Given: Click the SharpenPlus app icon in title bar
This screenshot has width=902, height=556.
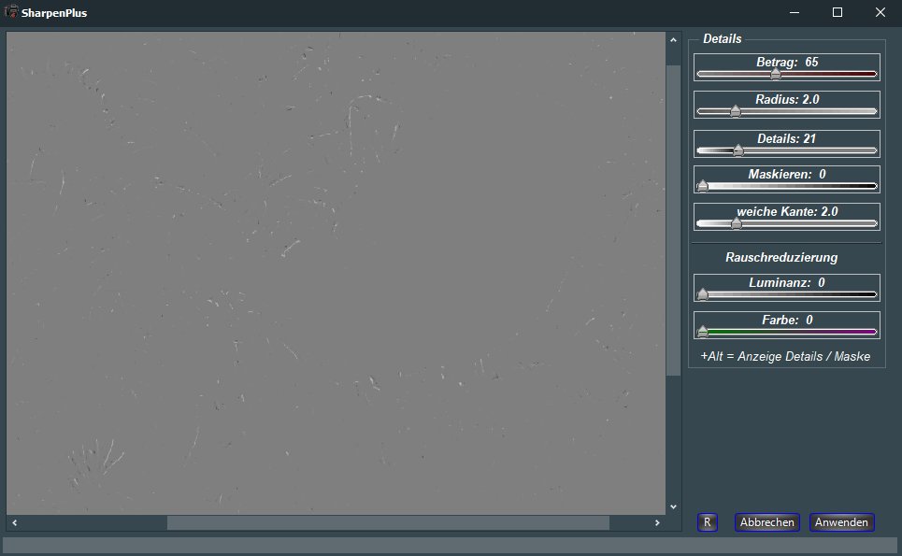Looking at the screenshot, I should click(14, 13).
